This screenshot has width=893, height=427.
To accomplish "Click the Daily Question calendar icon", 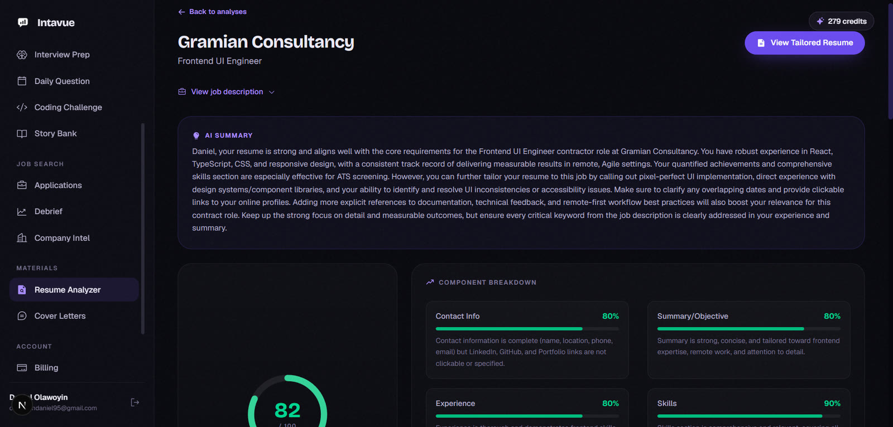I will click(22, 81).
